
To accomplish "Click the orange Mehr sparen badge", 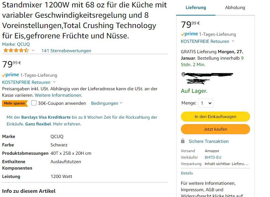I will click(x=15, y=103).
